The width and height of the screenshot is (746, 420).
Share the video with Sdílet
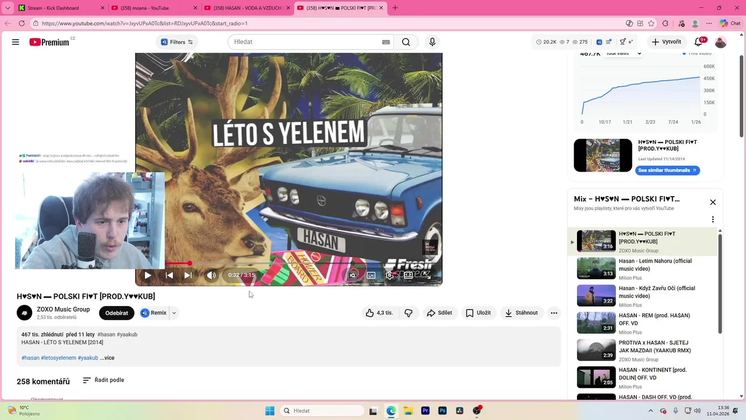coord(439,313)
